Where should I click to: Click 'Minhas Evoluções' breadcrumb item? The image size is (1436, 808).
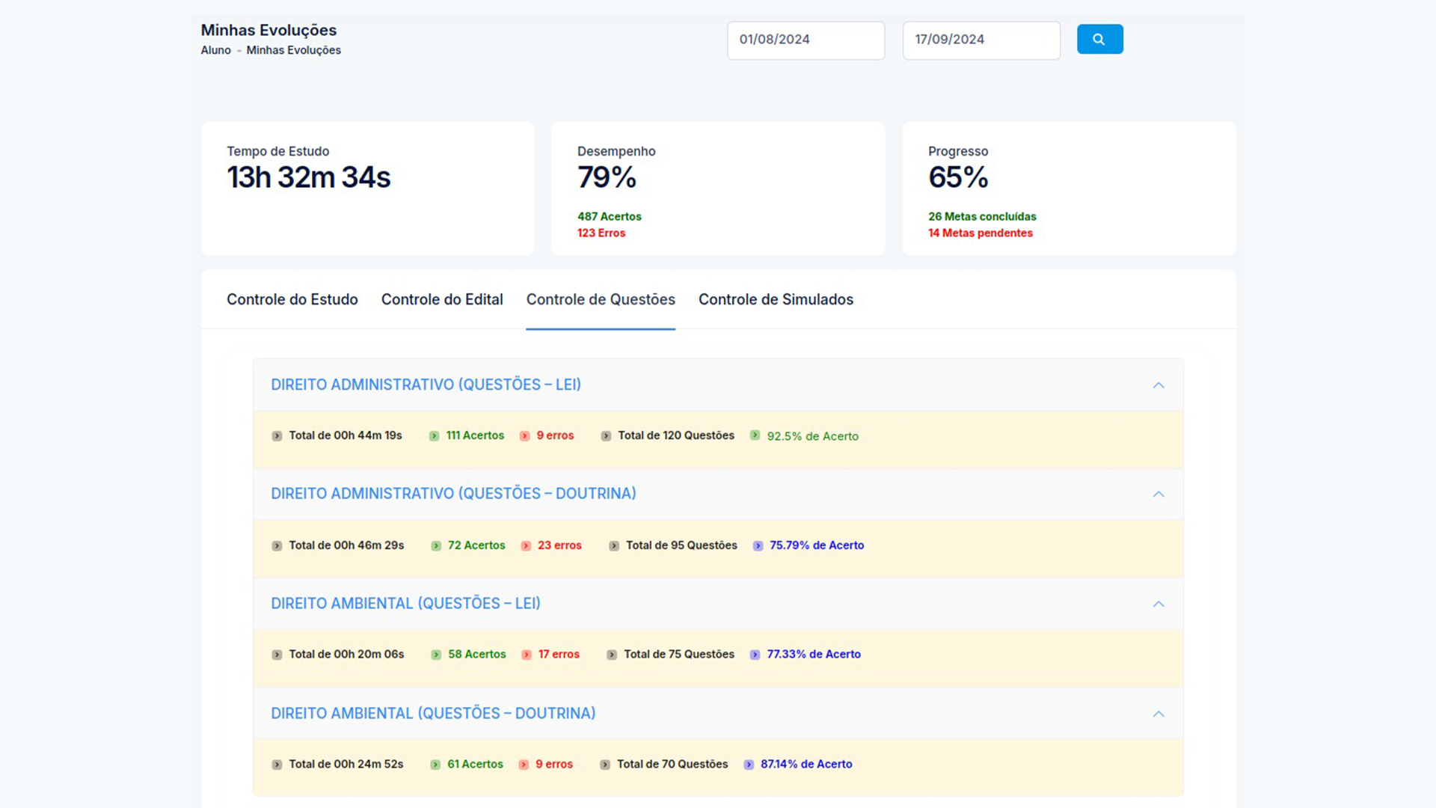pyautogui.click(x=294, y=50)
